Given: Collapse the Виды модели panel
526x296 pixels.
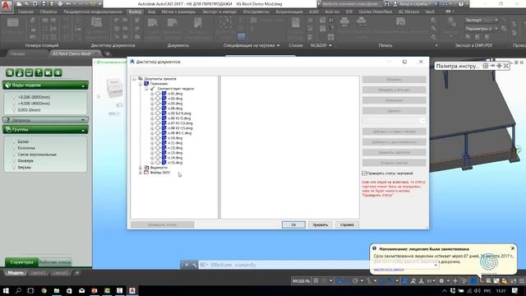Looking at the screenshot, I should (83, 86).
